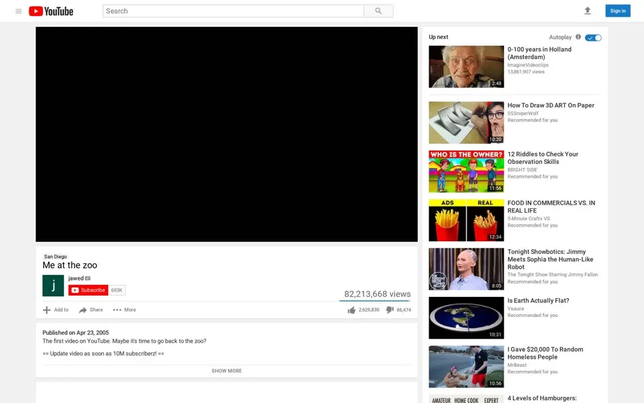Open the flat Earth video thumbnail
644x403 pixels.
(466, 318)
